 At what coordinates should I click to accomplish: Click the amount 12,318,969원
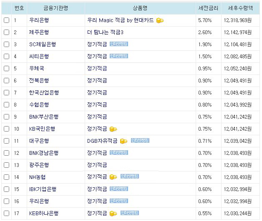pos(238,20)
